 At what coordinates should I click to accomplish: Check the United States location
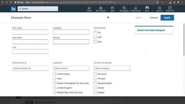[x=54, y=74]
